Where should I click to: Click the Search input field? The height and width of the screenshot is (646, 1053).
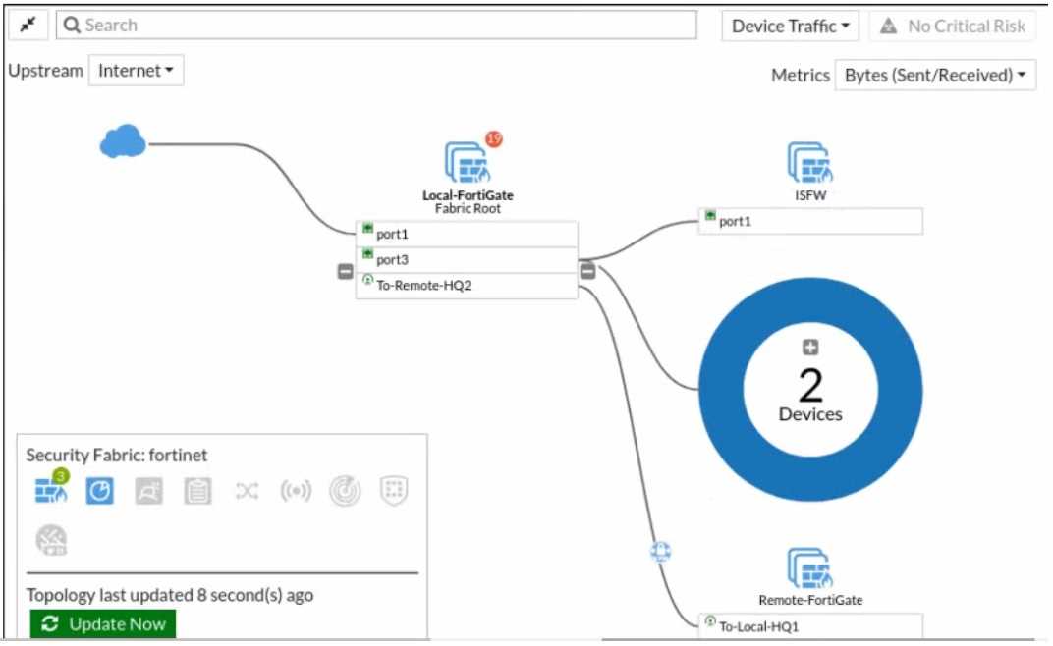(x=376, y=26)
